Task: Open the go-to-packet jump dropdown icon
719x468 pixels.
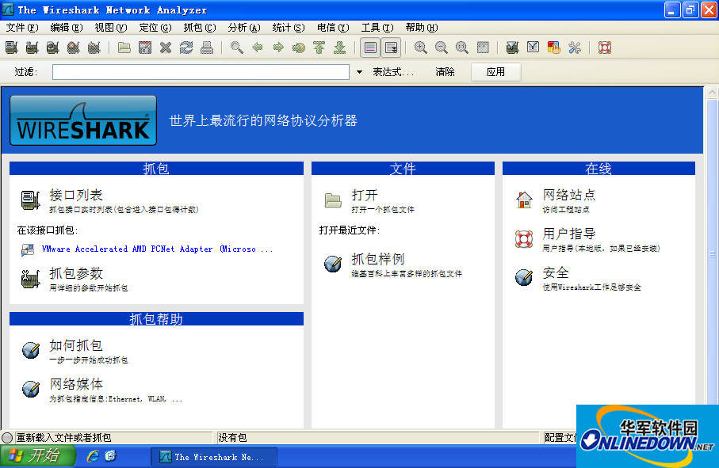Action: [298, 48]
